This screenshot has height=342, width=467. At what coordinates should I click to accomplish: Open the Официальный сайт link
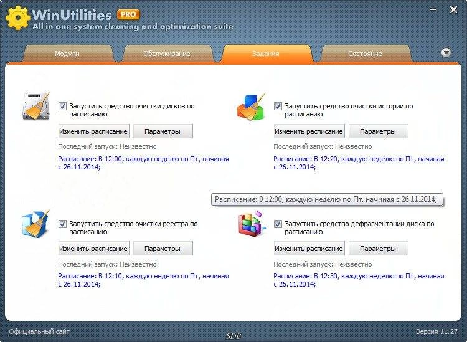click(x=39, y=331)
